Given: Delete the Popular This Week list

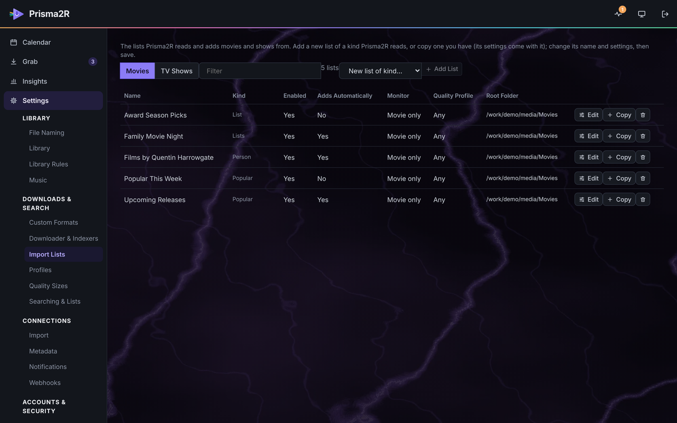Looking at the screenshot, I should (643, 178).
